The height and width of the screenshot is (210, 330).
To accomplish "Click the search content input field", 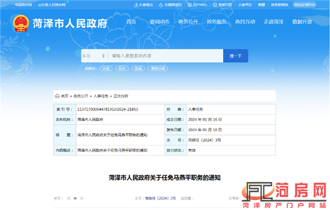I will [x=166, y=56].
